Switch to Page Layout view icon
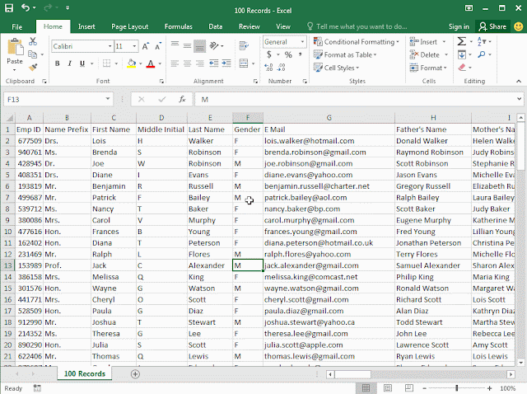 388,388
